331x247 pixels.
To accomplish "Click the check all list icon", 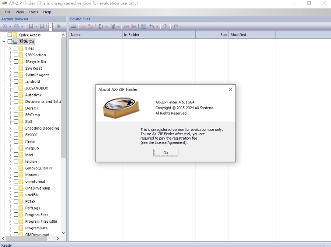I will pyautogui.click(x=127, y=26).
